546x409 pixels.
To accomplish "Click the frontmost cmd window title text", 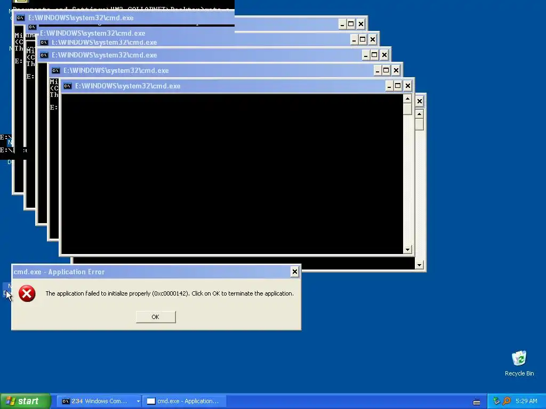I will (x=128, y=86).
